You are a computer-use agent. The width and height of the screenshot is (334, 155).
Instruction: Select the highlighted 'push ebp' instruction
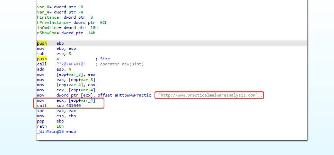pos(50,43)
